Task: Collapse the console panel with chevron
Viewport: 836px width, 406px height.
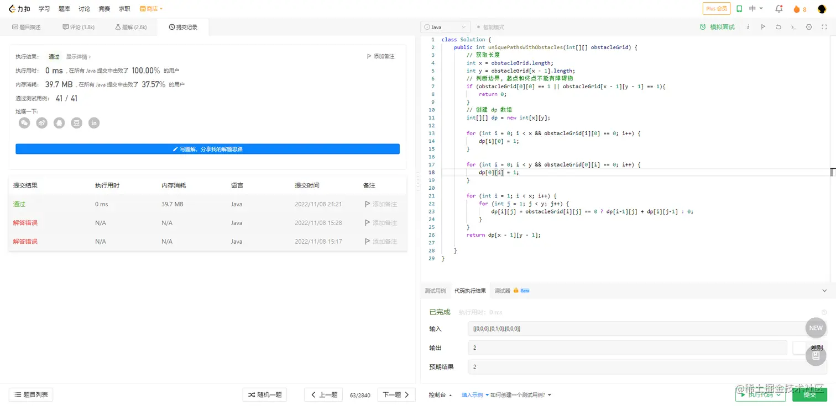Action: coord(824,291)
